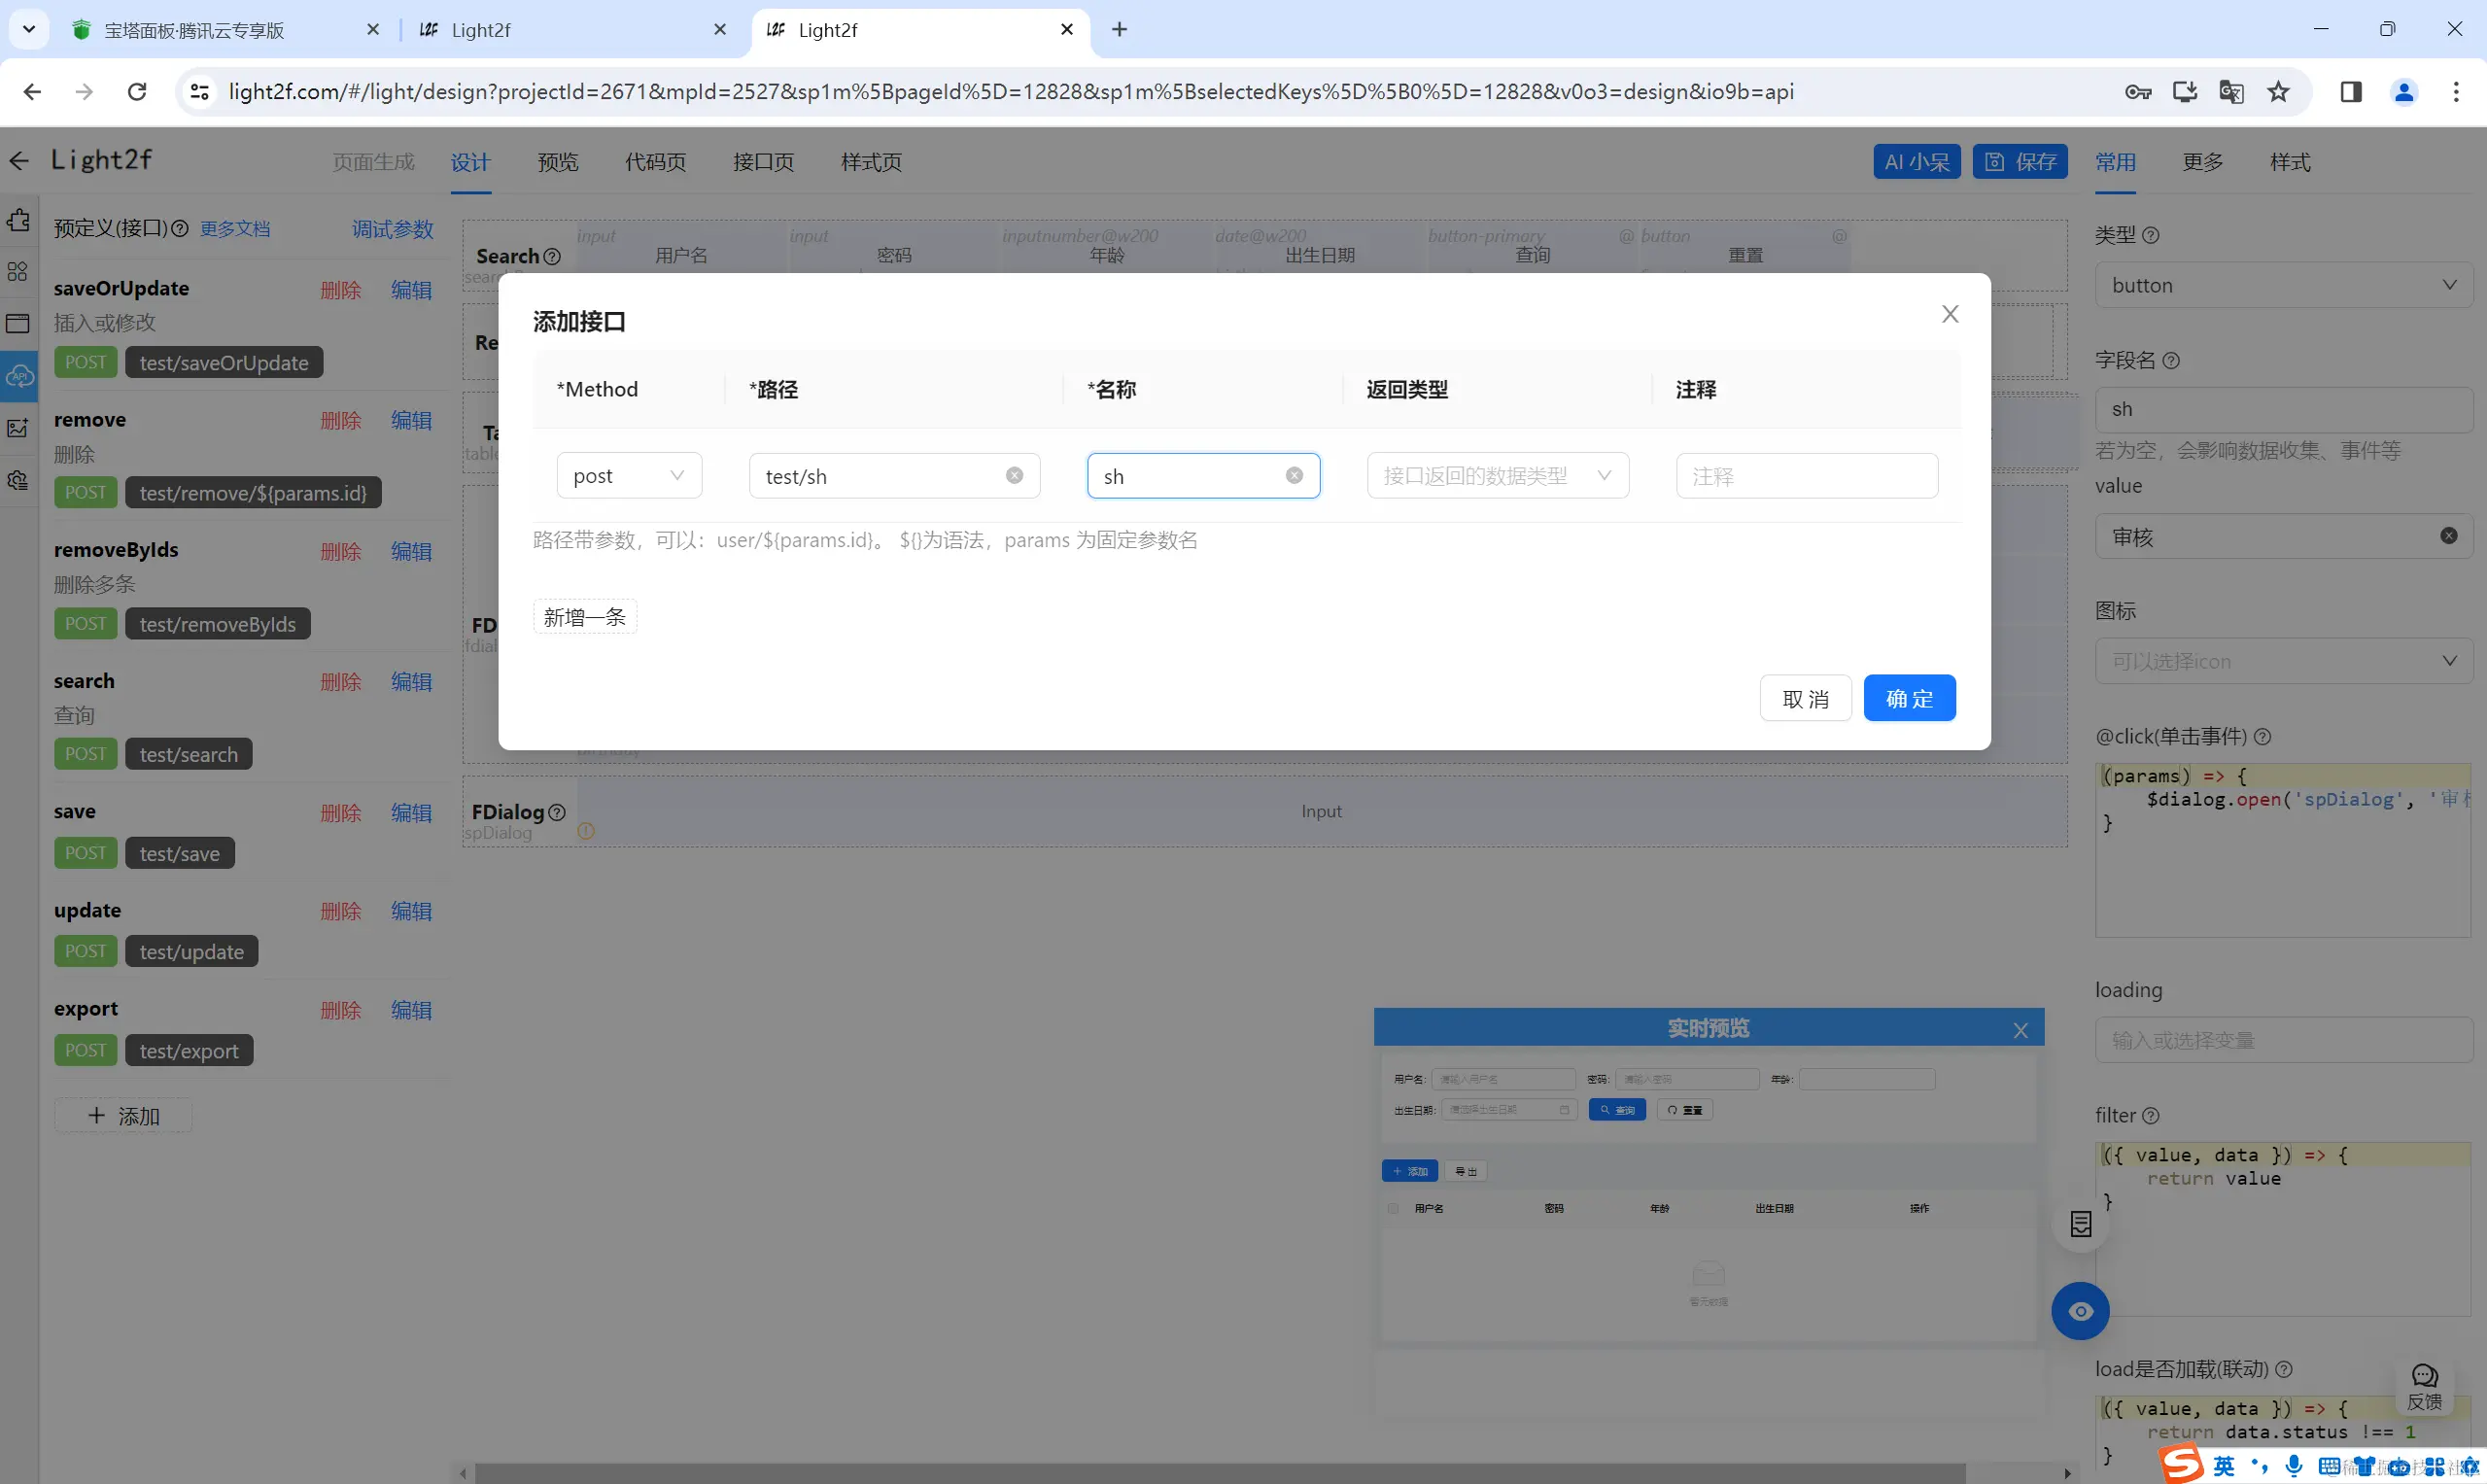Screen dimensions: 2487x1484
Task: Click the @click help question icon
Action: (2262, 737)
